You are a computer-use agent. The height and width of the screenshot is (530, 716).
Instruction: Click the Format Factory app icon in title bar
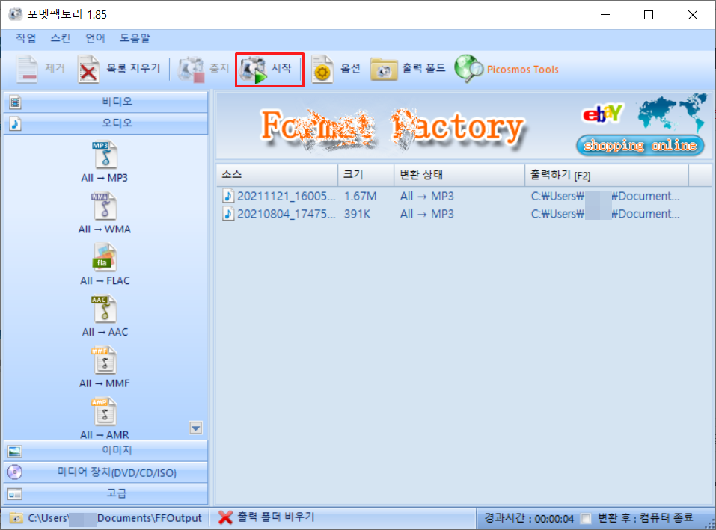coord(15,14)
